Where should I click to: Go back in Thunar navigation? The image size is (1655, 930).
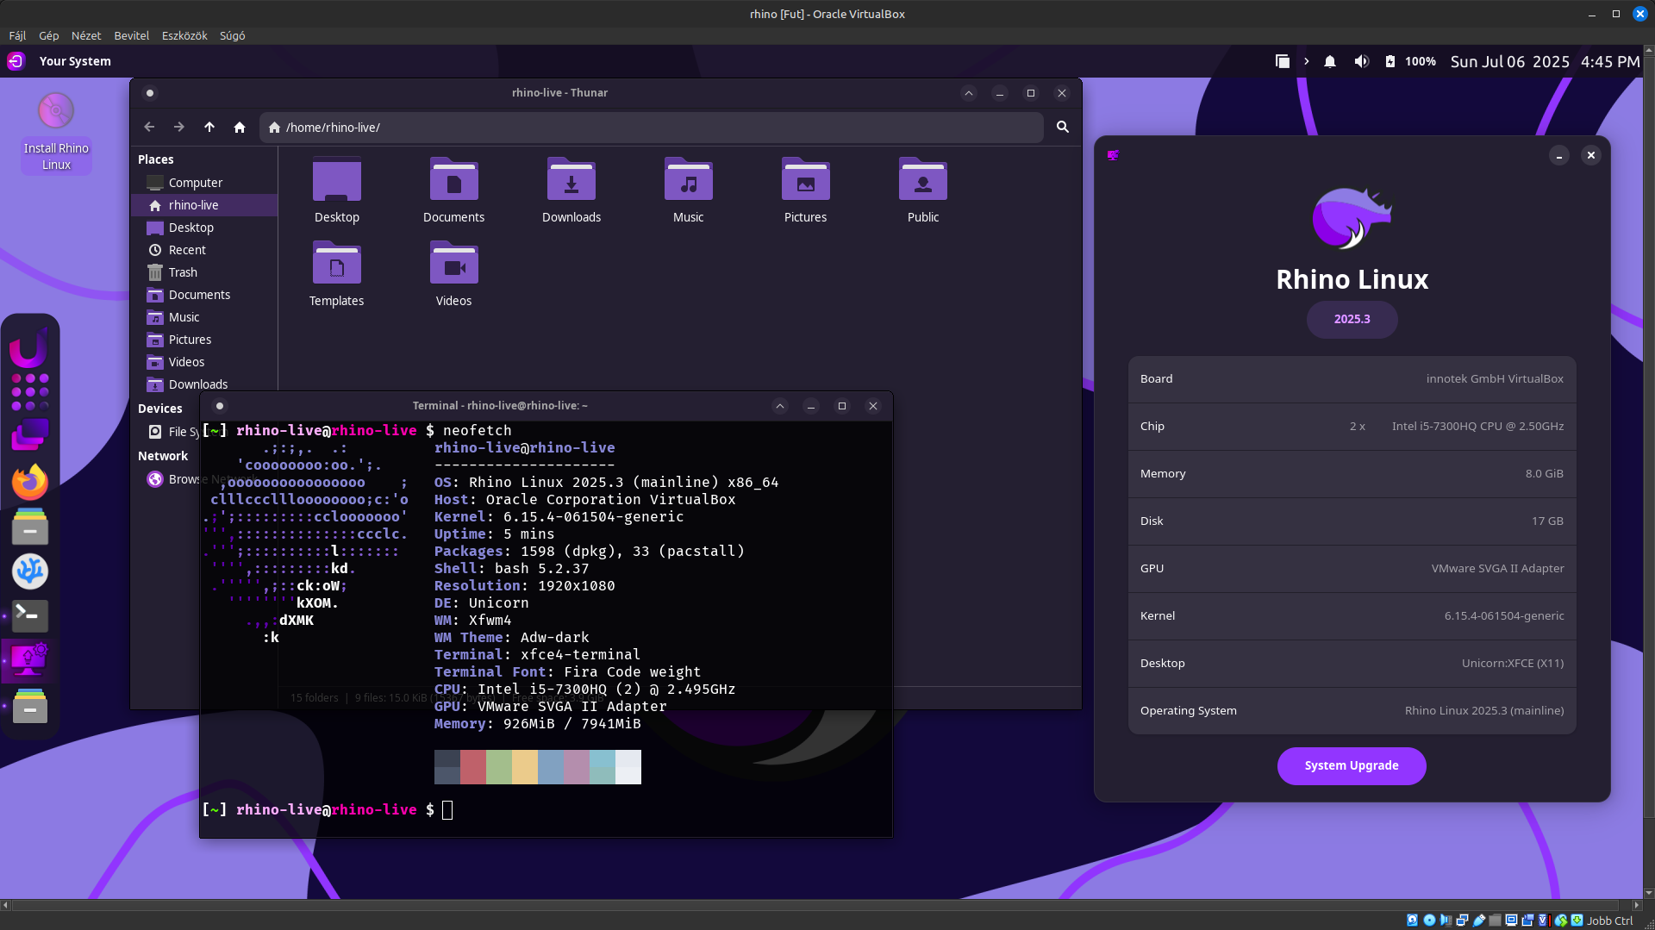pos(149,127)
